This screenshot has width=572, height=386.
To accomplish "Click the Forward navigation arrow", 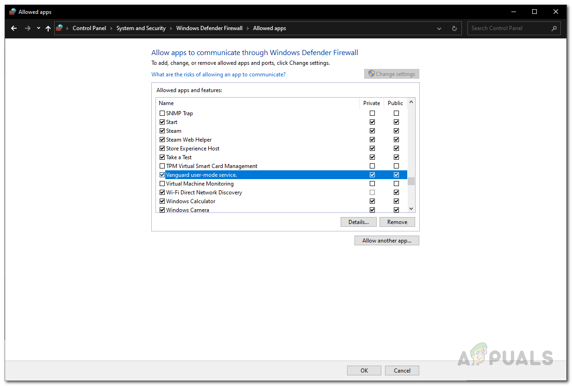I will click(x=28, y=28).
